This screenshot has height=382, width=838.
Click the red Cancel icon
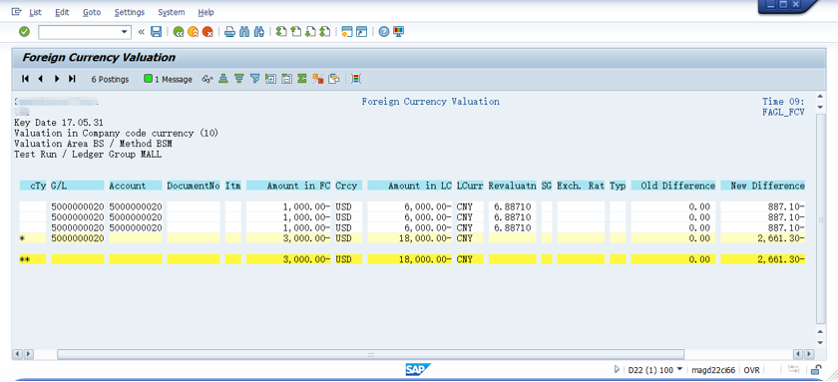(x=208, y=32)
